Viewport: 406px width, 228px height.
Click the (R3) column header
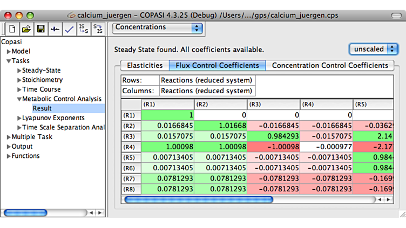pos(273,104)
